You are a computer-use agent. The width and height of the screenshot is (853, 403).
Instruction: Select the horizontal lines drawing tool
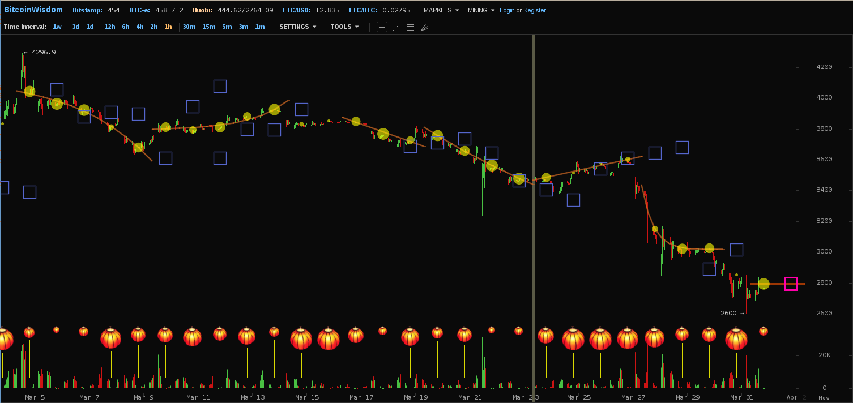point(410,27)
